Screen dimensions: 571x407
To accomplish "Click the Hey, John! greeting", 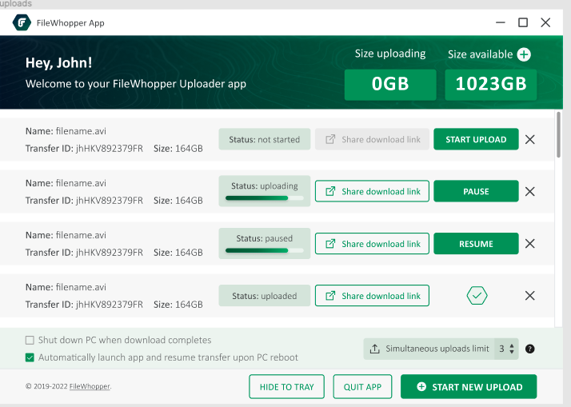I will tap(58, 62).
